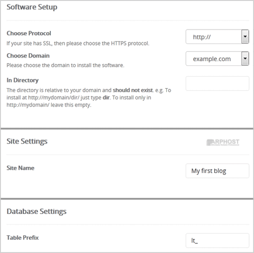Click the arrow button on domain selector

[245, 59]
